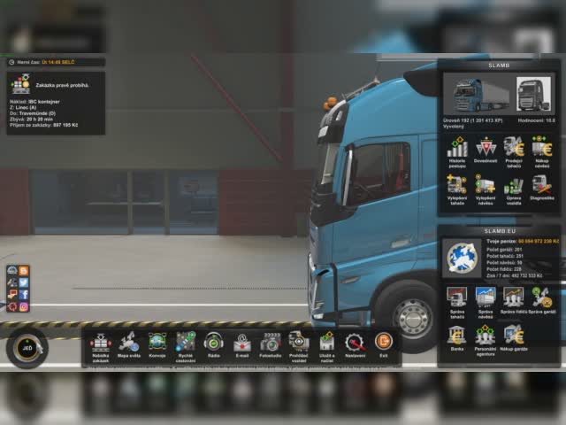Open the Banka bank screen
This screenshot has height=425, width=566.
(457, 338)
